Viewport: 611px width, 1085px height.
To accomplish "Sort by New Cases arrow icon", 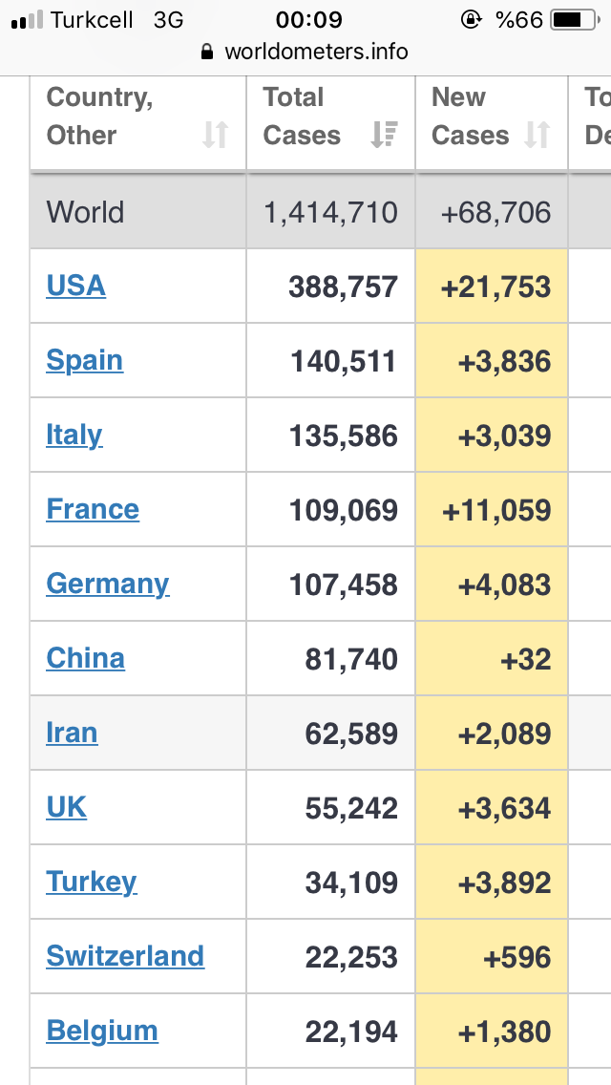I will coord(537,135).
